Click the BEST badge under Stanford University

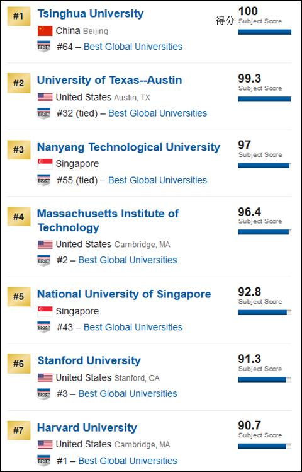[x=44, y=394]
